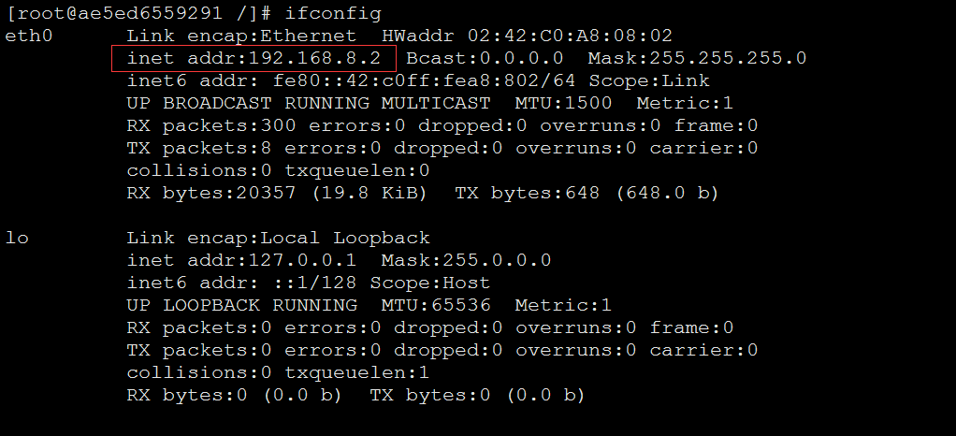Click the Mask:255.0.0.0 value

[467, 260]
